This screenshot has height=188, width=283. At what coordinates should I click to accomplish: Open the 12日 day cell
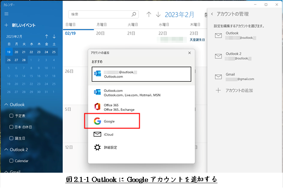[76, 159]
